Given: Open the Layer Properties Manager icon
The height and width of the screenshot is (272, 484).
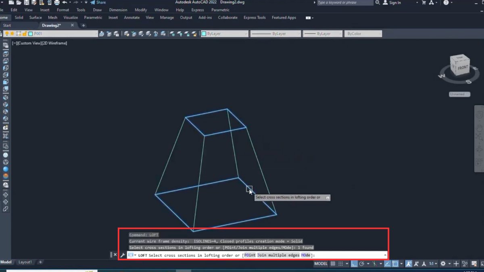Looking at the screenshot, I should [102, 33].
